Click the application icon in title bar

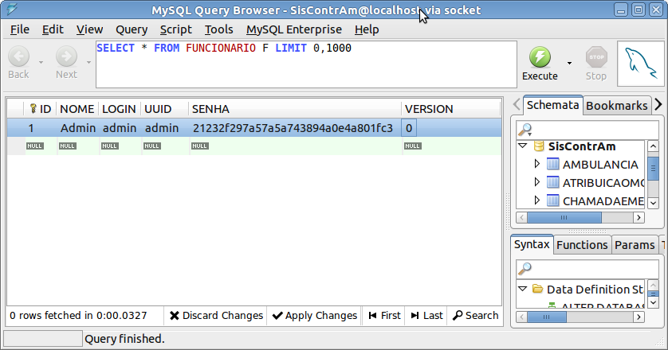coord(12,9)
